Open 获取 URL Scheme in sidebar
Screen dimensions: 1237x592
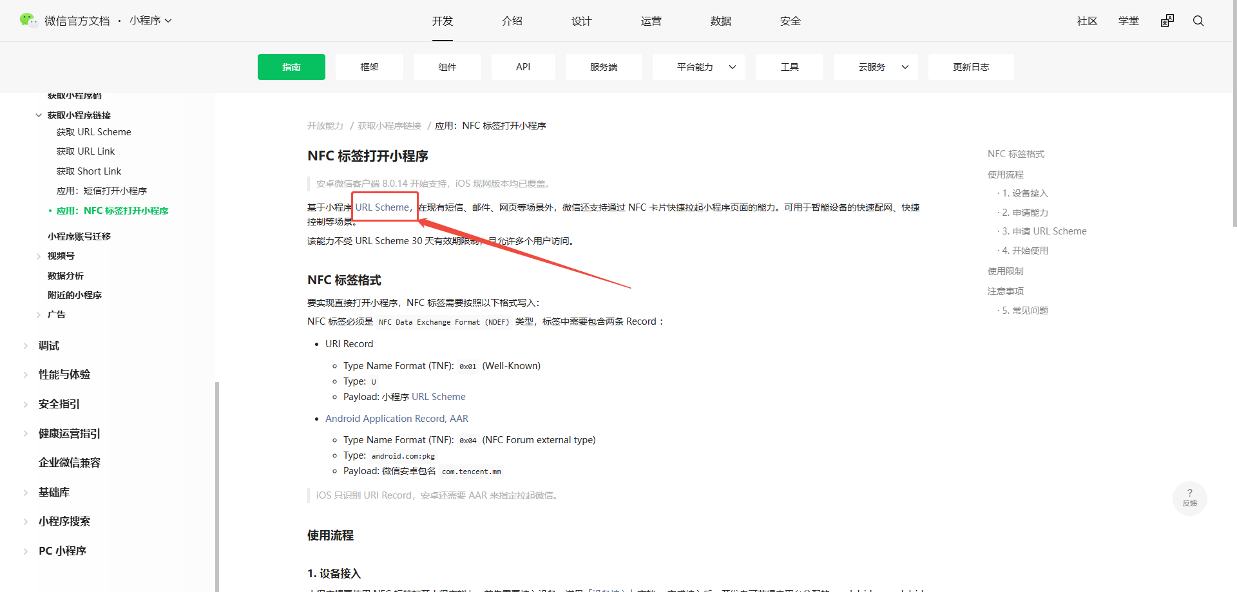coord(94,132)
